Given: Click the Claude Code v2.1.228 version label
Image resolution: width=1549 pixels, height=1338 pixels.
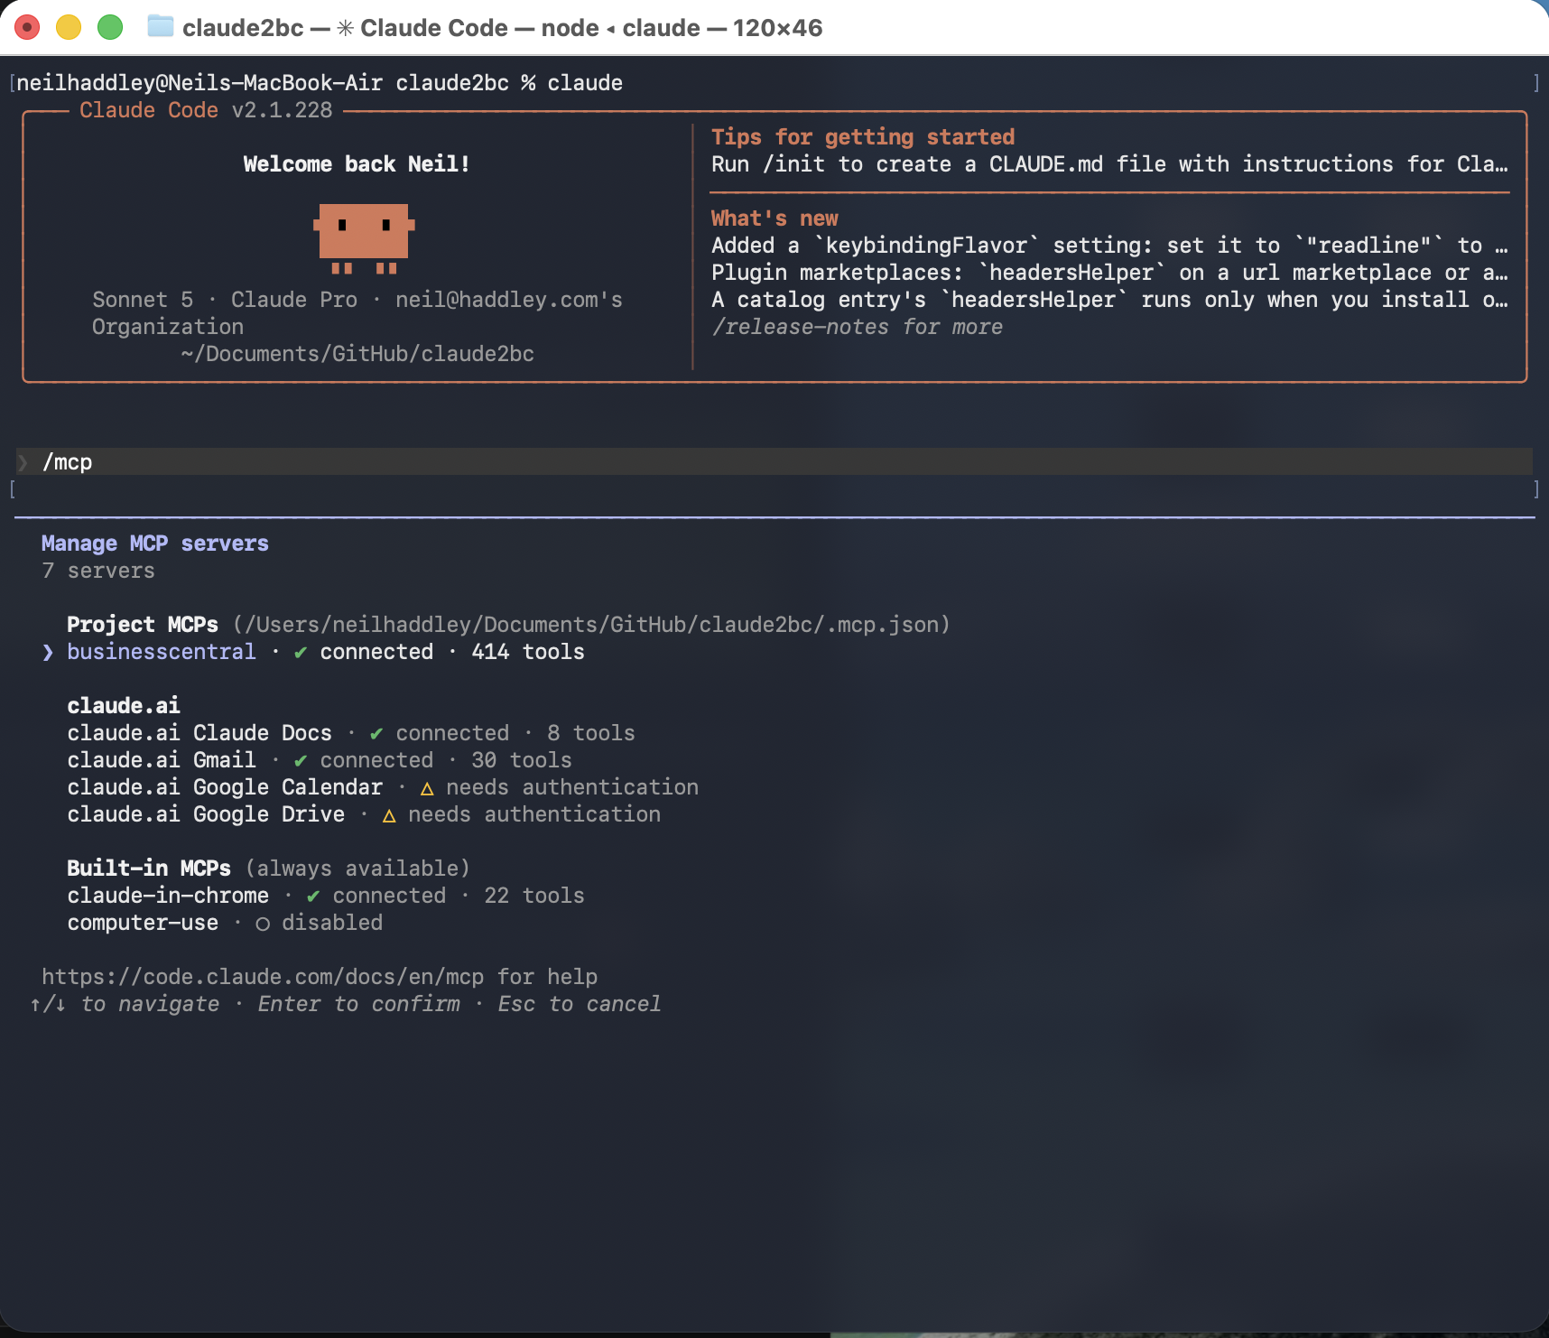Looking at the screenshot, I should tap(206, 110).
